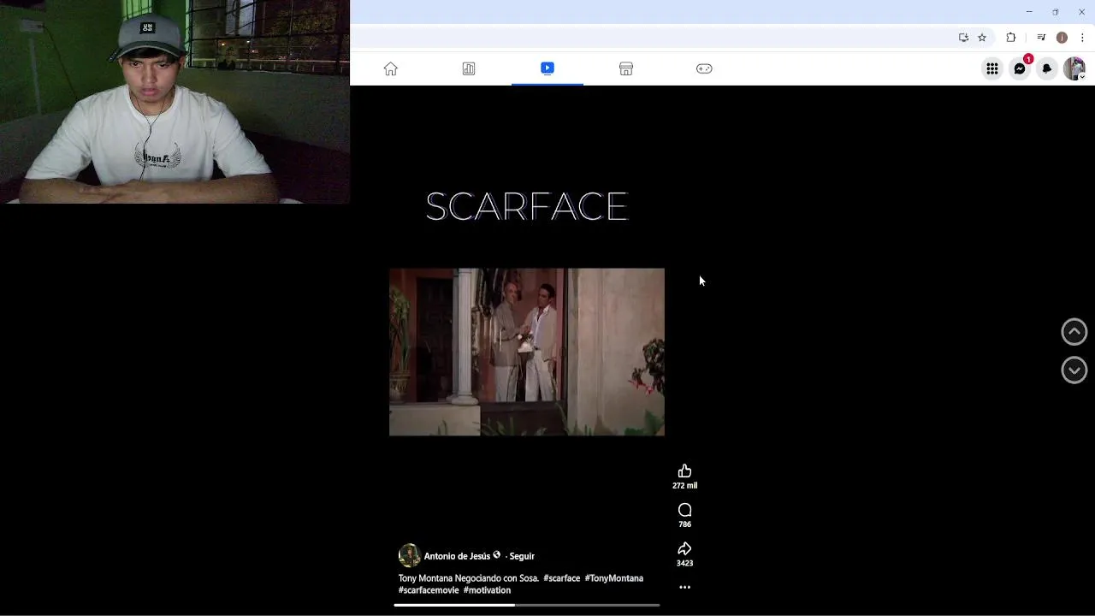
Task: Seek on the video progress bar
Action: tap(526, 605)
